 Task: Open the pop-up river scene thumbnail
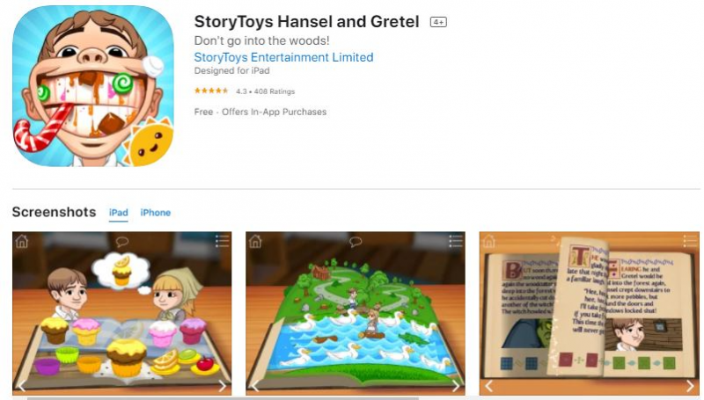pos(356,314)
